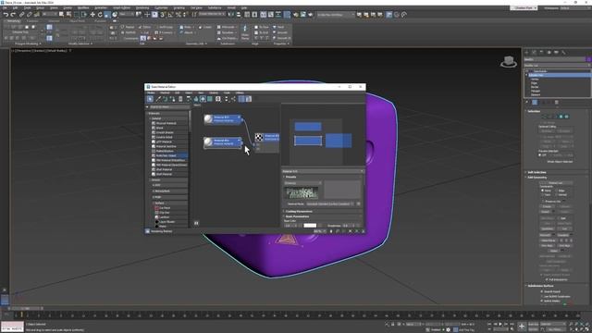Viewport: 592px width, 333px height.
Task: Toggle the Preserve UVs checkbox
Action: click(543, 202)
